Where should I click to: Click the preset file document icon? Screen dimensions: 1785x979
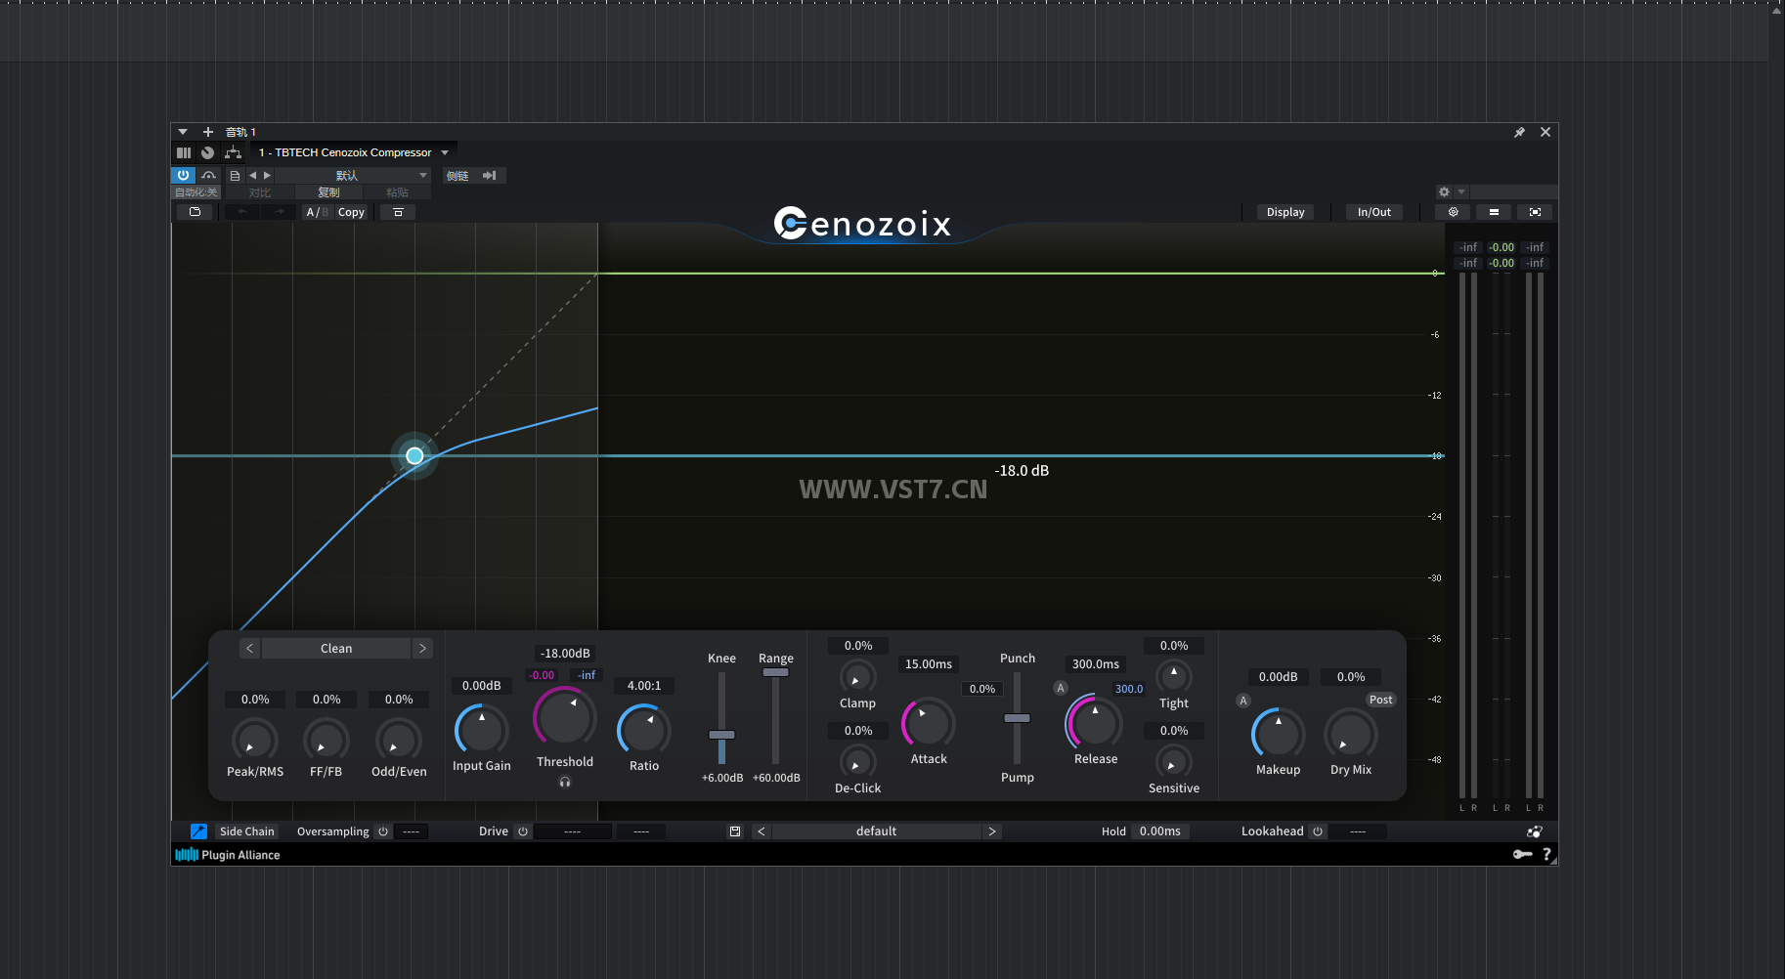(x=235, y=176)
